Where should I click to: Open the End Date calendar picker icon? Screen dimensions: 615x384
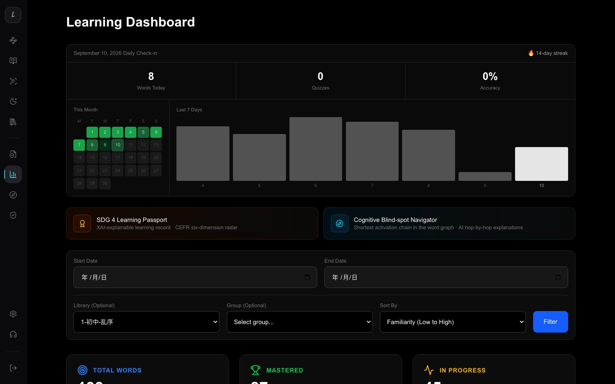pyautogui.click(x=558, y=277)
